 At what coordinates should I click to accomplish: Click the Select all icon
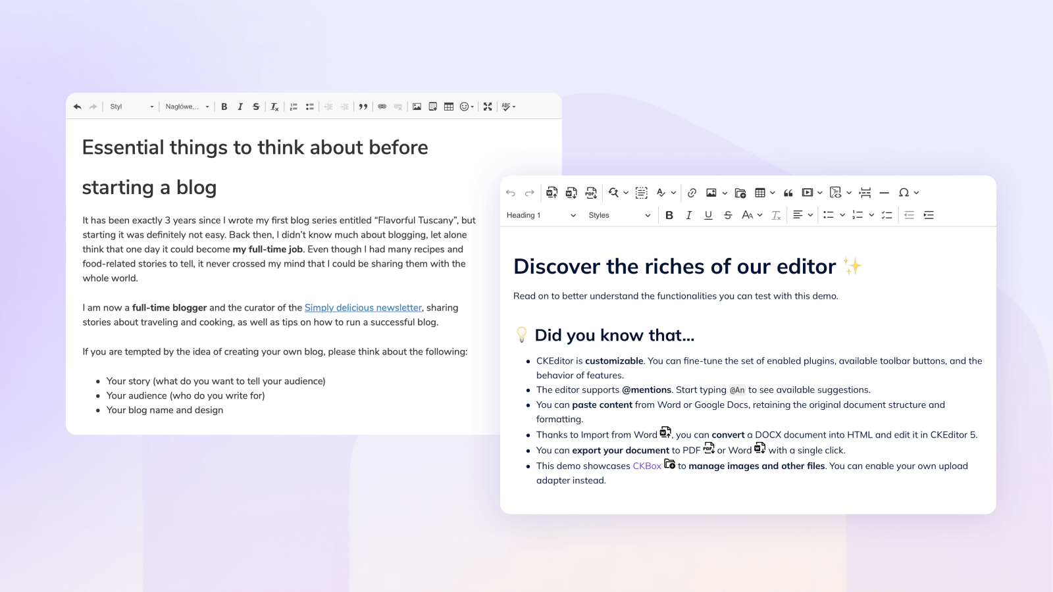coord(642,193)
